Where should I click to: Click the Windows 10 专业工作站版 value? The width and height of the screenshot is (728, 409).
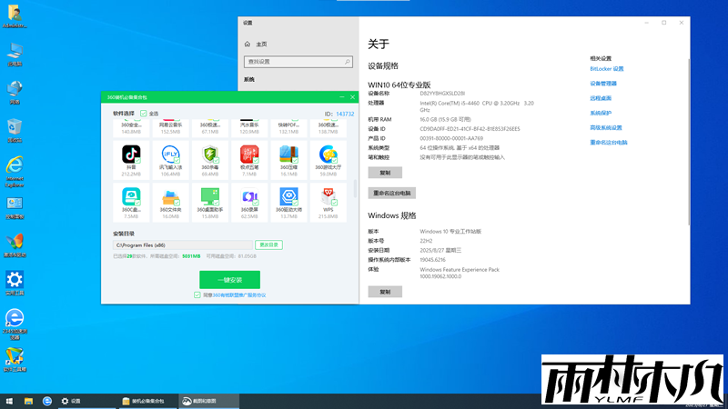(x=450, y=232)
